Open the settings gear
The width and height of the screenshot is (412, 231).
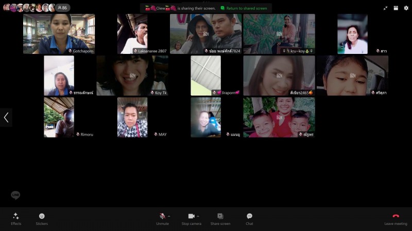point(406,8)
